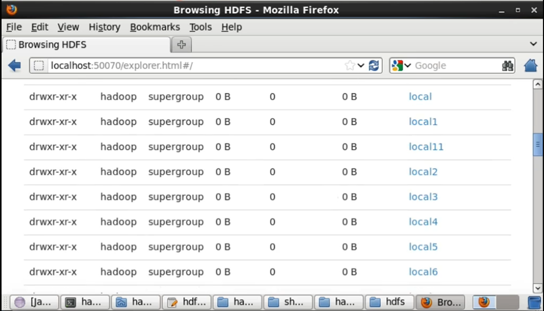Open the 'local' directory link

[x=420, y=97]
